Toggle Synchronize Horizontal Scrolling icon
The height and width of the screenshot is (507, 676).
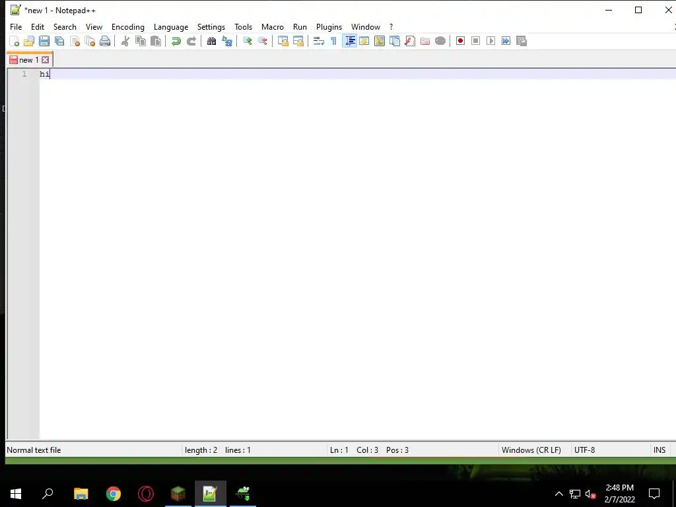[298, 41]
